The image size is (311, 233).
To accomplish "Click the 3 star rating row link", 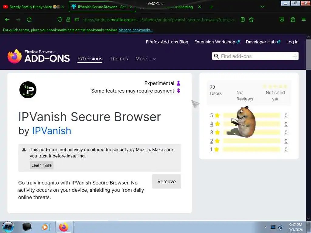I will (215, 132).
